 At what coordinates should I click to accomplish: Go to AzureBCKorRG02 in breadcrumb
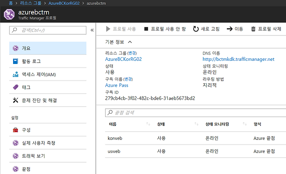[x=64, y=3]
